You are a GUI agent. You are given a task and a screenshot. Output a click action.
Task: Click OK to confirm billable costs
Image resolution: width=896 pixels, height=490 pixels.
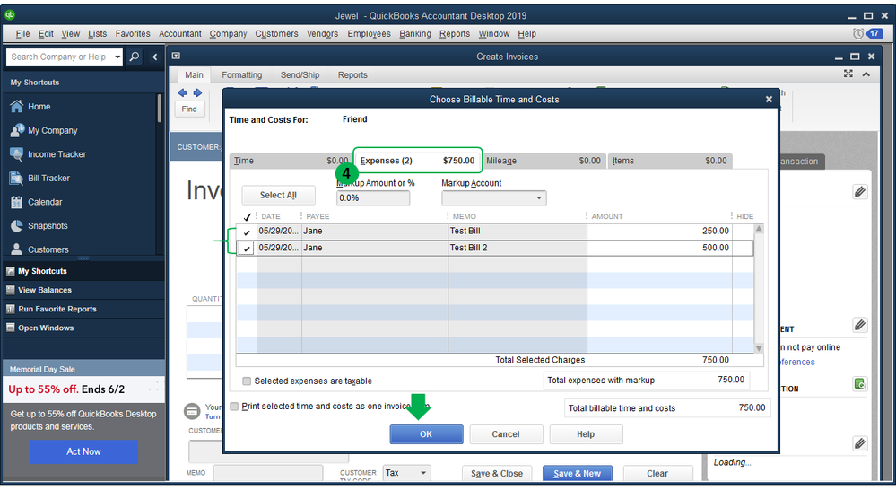pyautogui.click(x=426, y=434)
